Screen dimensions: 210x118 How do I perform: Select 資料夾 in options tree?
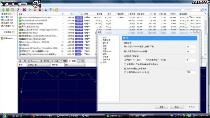point(106,43)
